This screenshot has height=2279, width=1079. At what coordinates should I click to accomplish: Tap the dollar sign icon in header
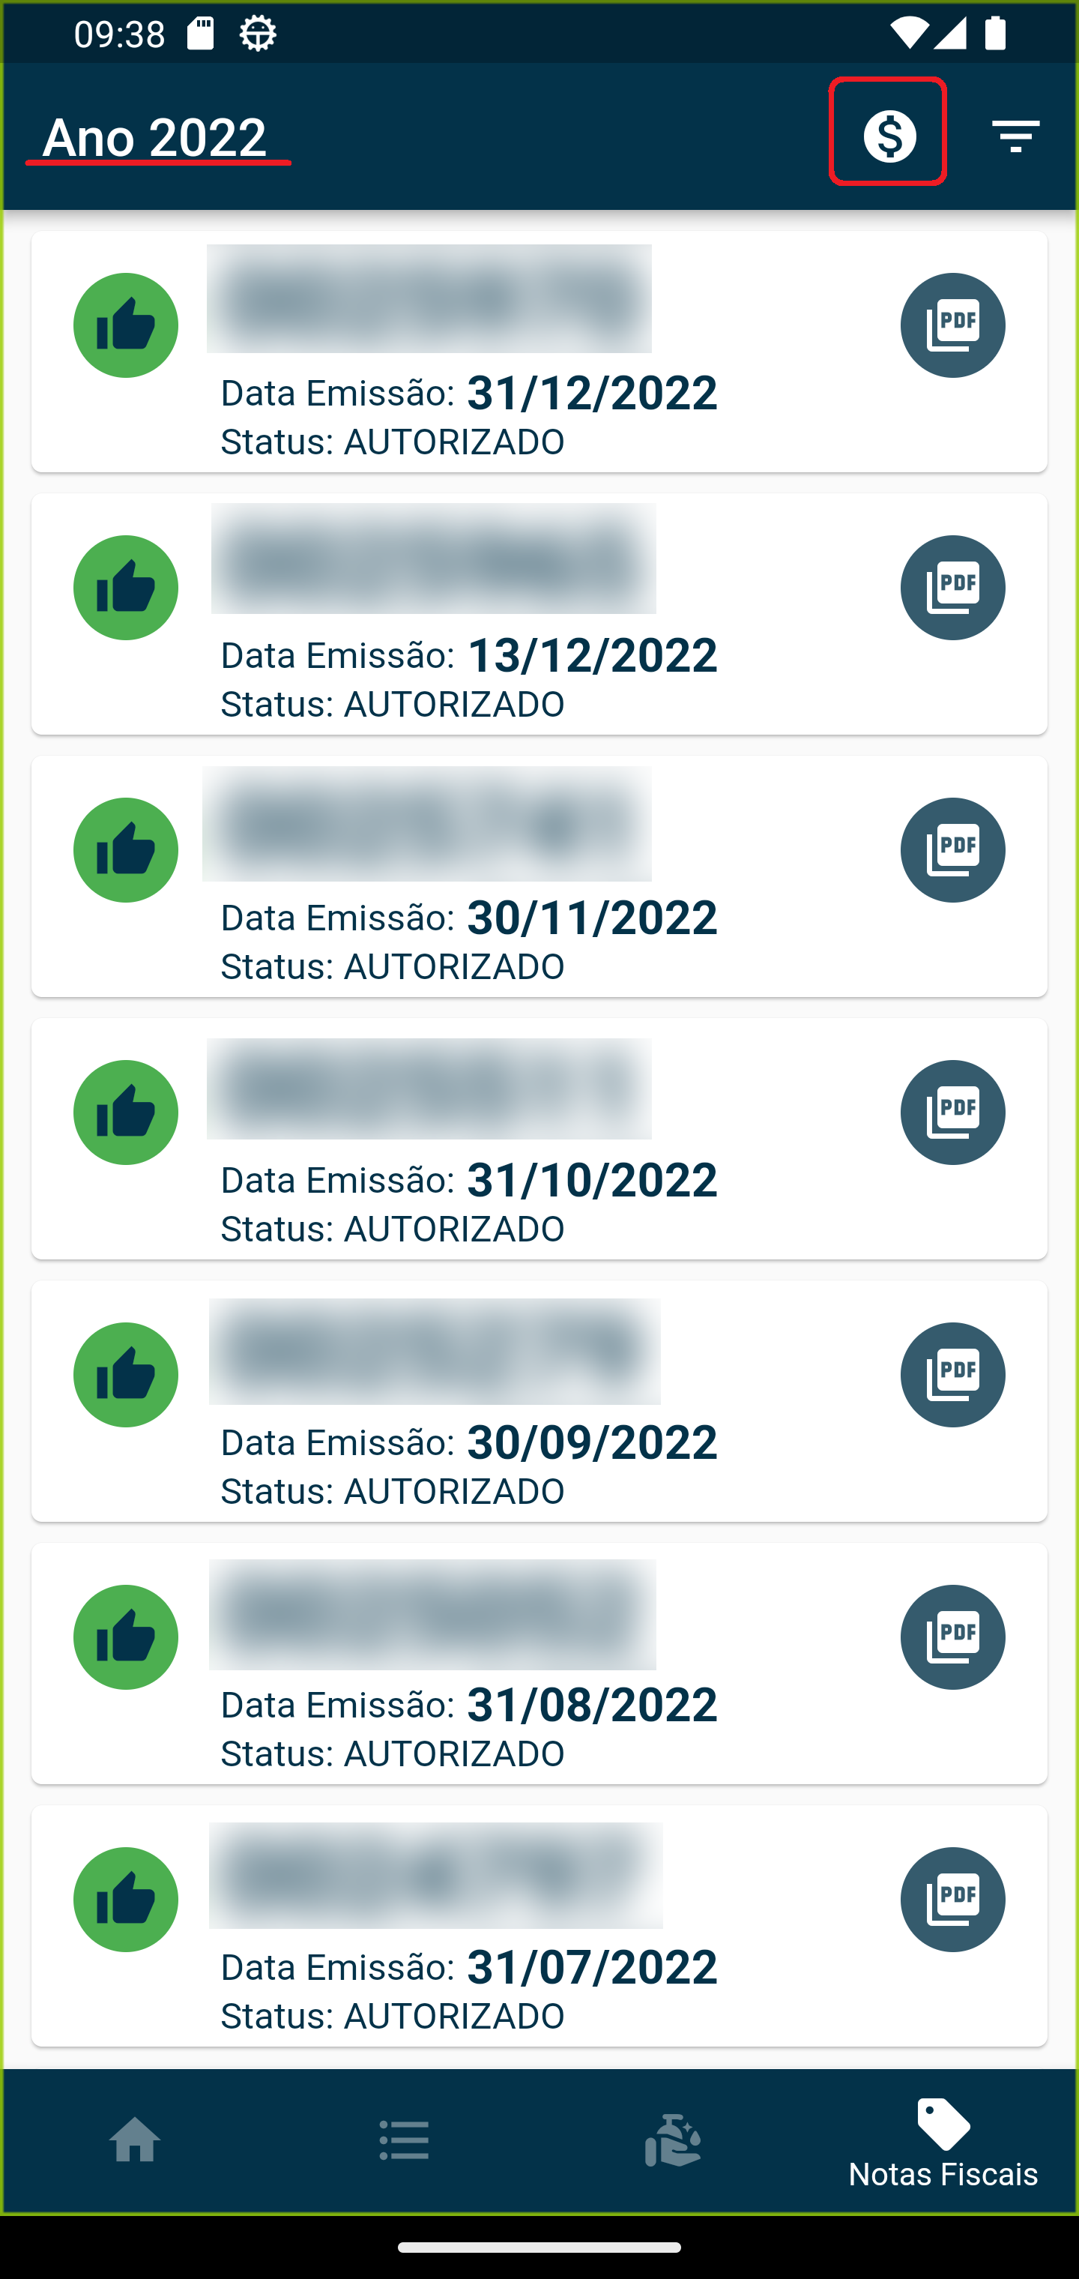(888, 134)
